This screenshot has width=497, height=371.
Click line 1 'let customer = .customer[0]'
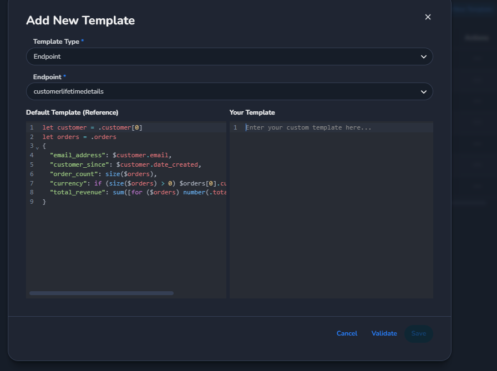[x=92, y=127]
